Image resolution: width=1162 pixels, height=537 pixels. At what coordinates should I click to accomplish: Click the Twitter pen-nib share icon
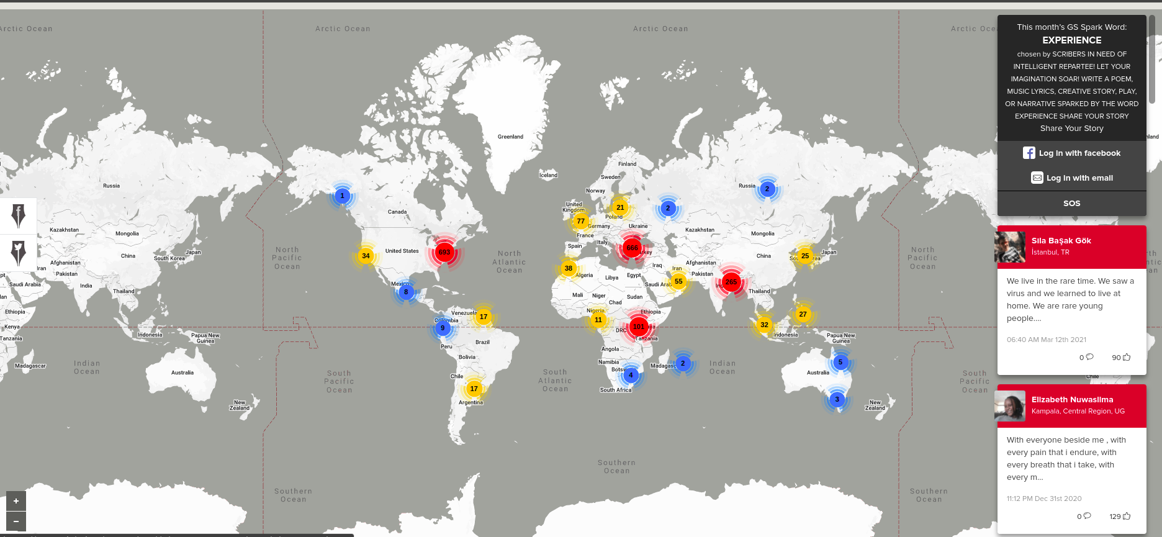coord(18,253)
